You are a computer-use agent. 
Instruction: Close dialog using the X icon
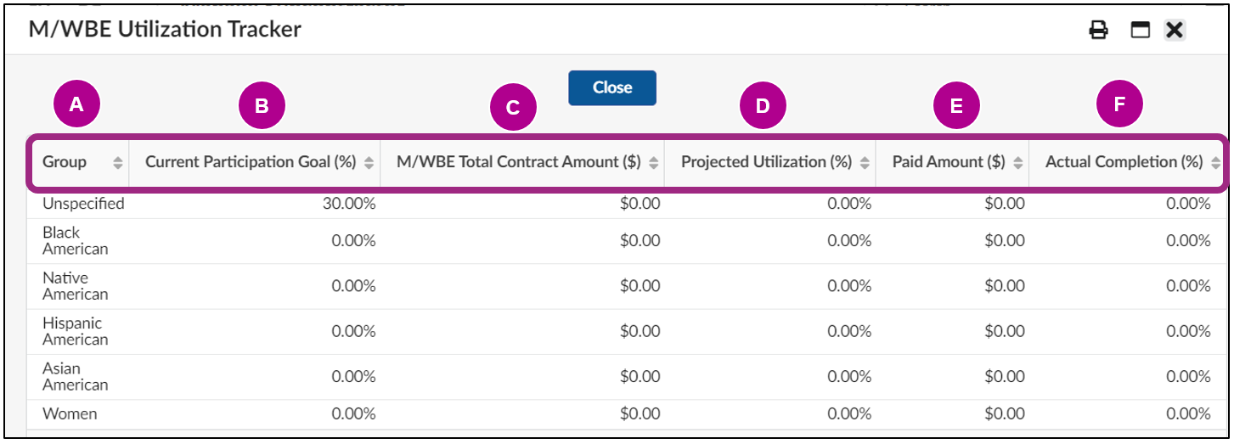[x=1175, y=31]
